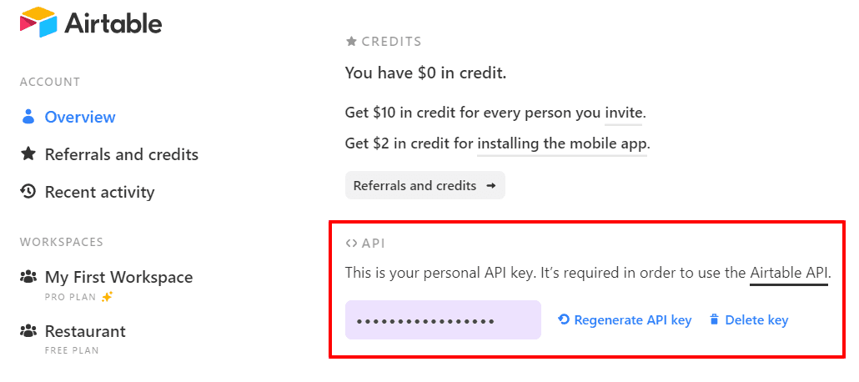The image size is (859, 382).
Task: Open Referrals and credits in the sidebar
Action: tap(122, 154)
